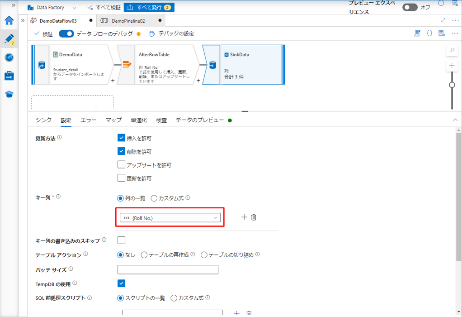Image resolution: width=462 pixels, height=317 pixels.
Task: Open the Data Factory dropdown
Action: [52, 7]
